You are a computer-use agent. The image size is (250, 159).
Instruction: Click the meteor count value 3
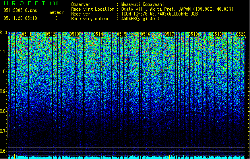click(56, 18)
